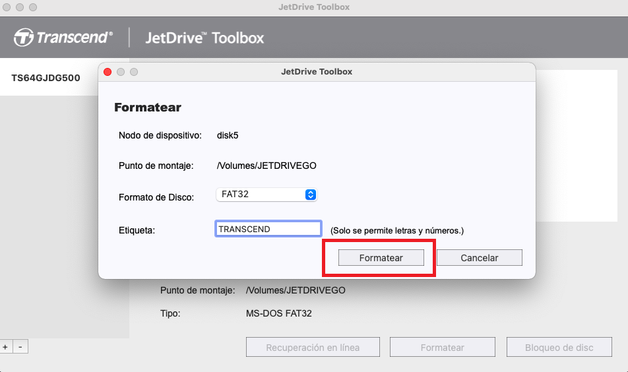Focus the Etiqueta text field
The width and height of the screenshot is (628, 372).
click(x=268, y=229)
